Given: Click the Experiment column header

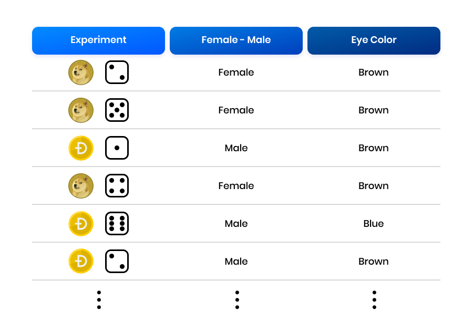Looking at the screenshot, I should (x=98, y=40).
